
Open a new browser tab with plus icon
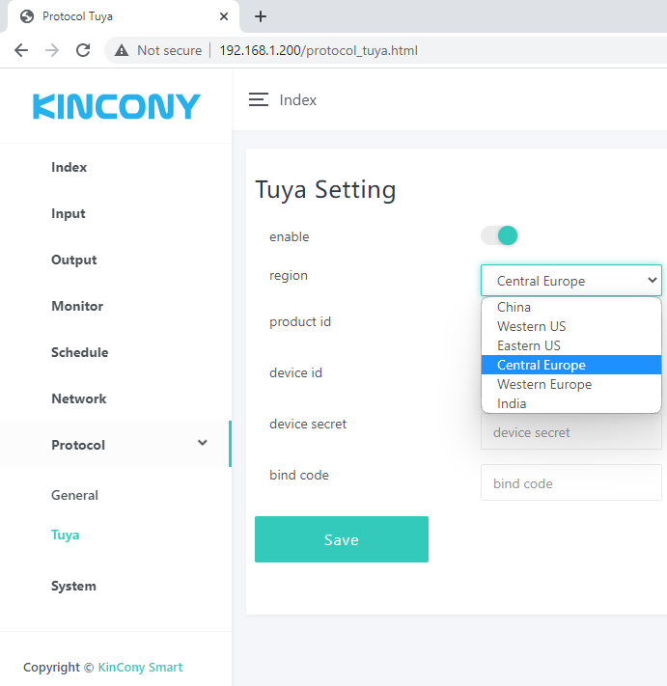261,16
